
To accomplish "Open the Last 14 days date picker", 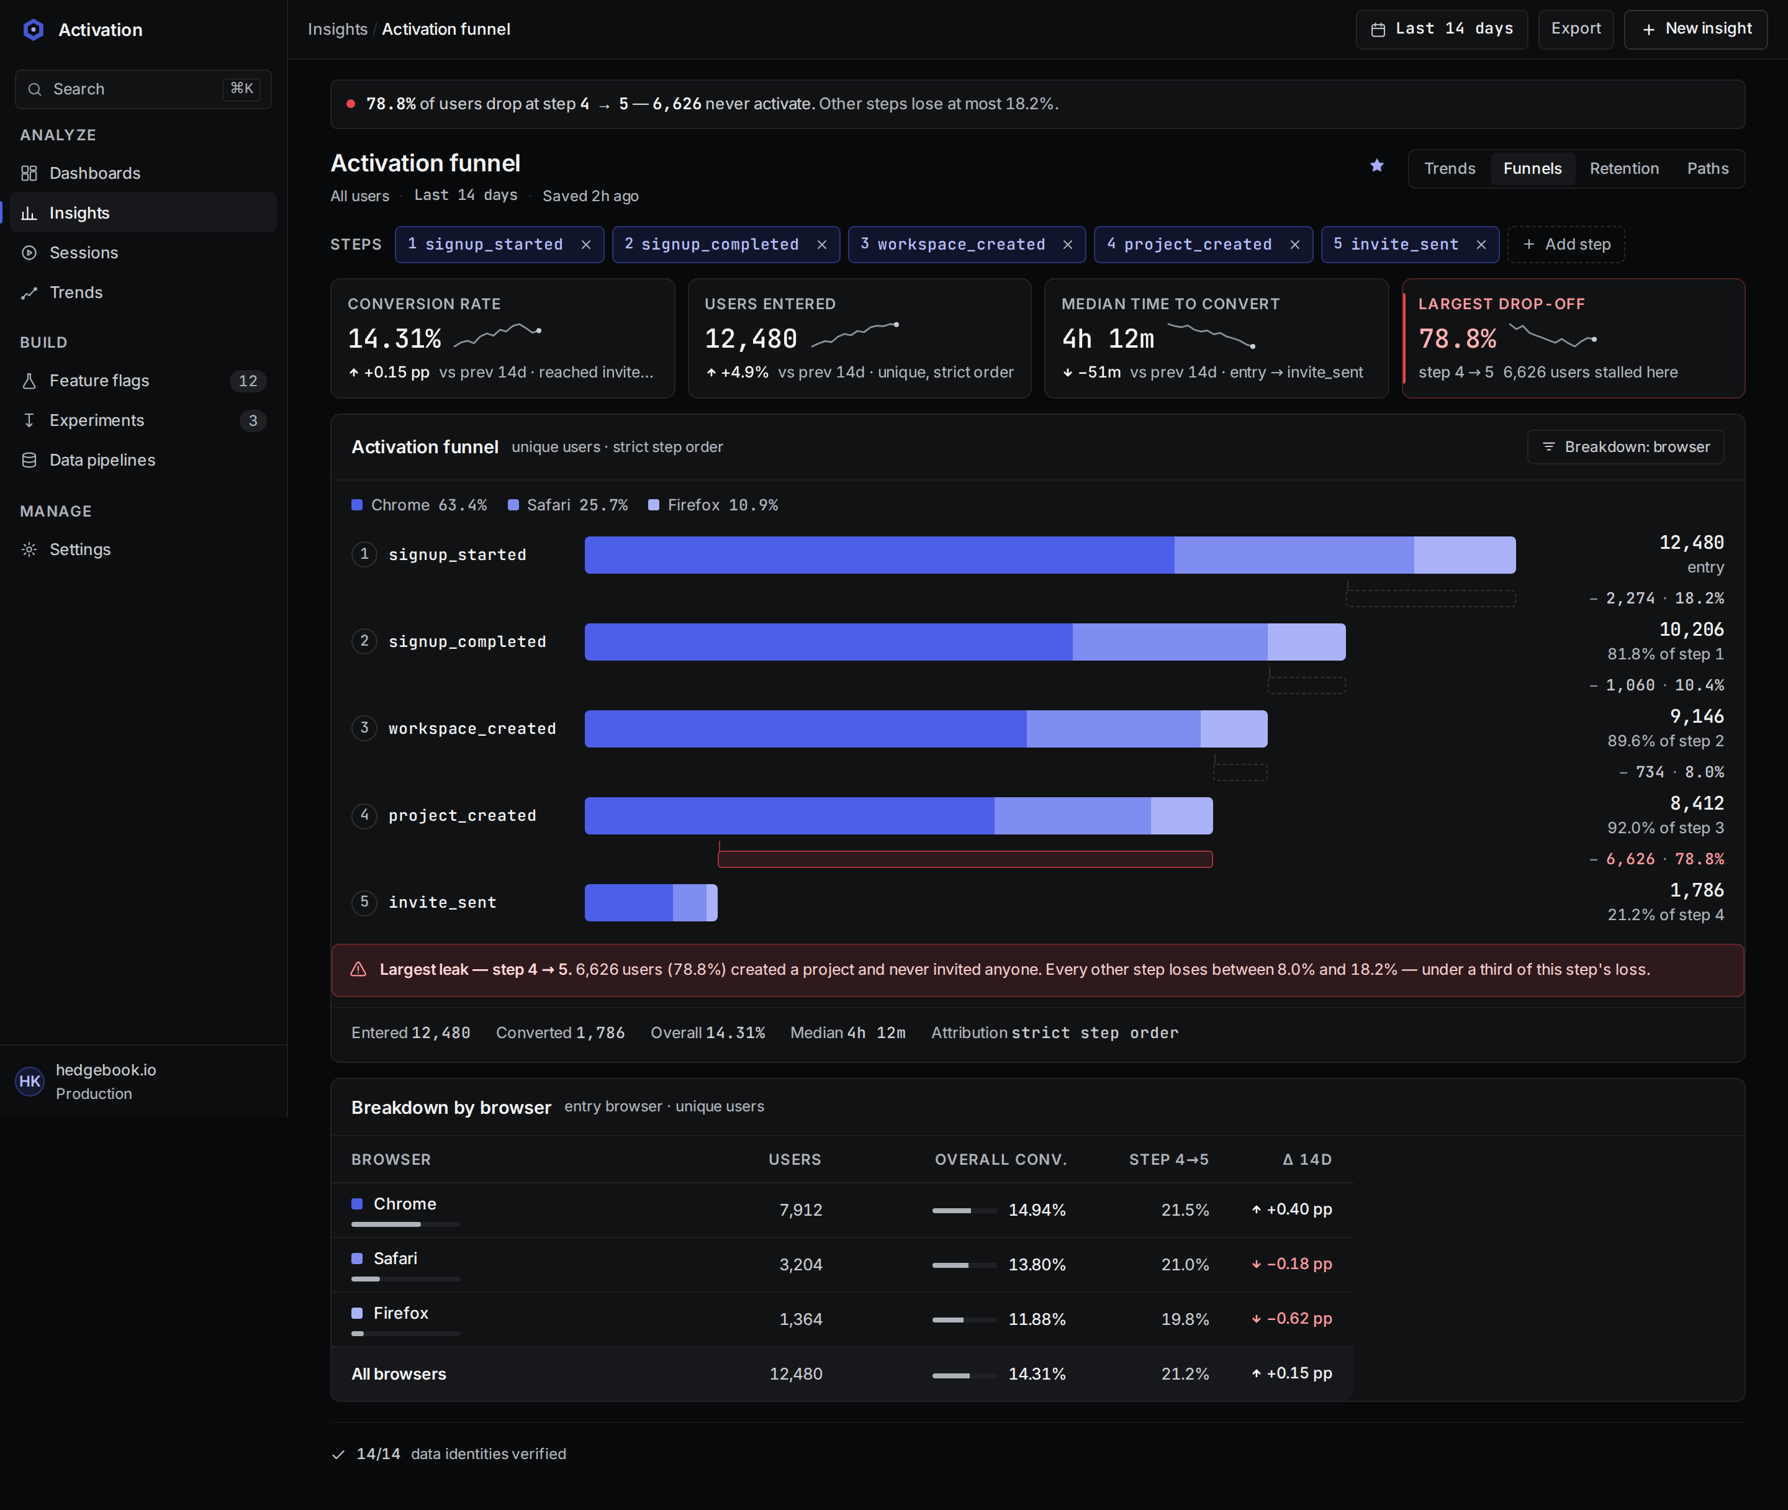I will tap(1442, 29).
